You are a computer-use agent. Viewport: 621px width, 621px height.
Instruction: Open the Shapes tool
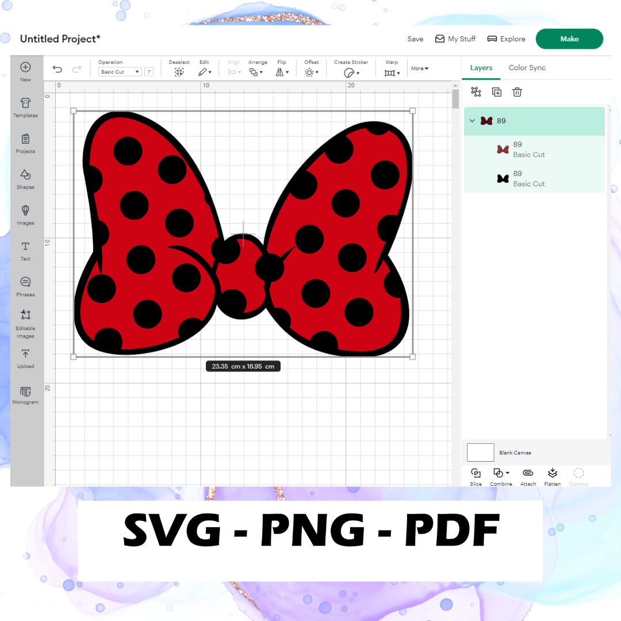point(25,179)
